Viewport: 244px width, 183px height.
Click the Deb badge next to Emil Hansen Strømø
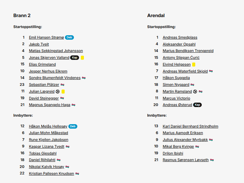pos(69,38)
